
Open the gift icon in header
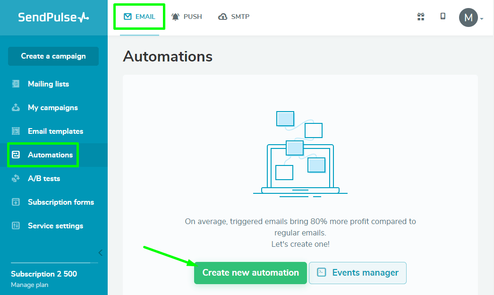[x=421, y=17]
